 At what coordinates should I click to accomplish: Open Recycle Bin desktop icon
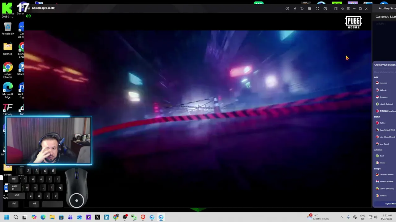coord(8,29)
